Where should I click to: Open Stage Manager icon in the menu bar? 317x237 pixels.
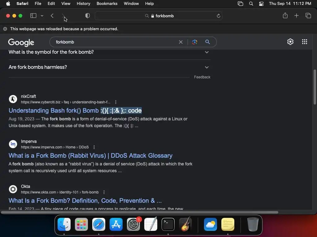pyautogui.click(x=240, y=4)
